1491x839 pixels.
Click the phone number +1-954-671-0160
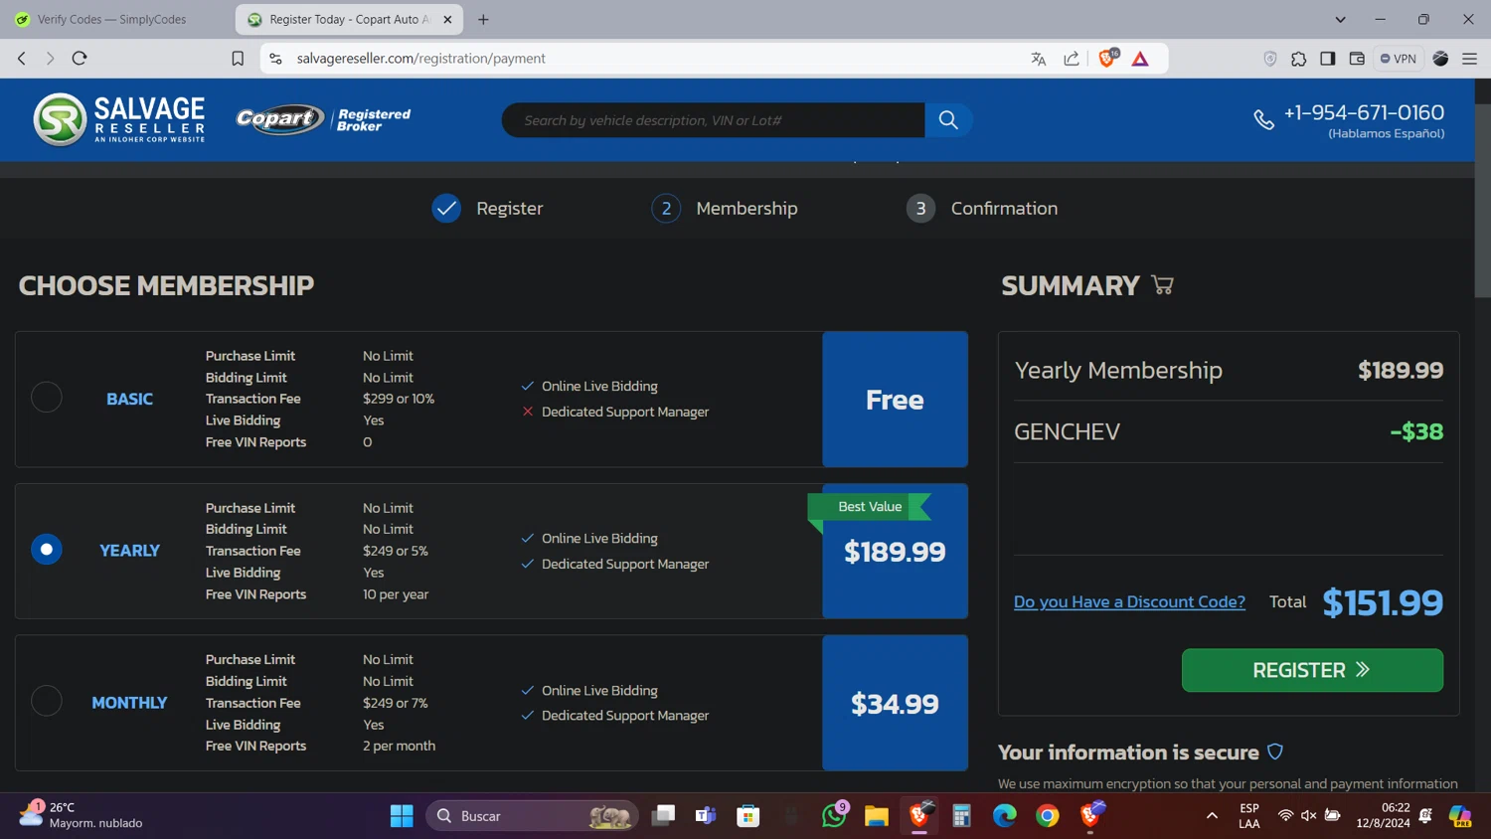pyautogui.click(x=1364, y=112)
